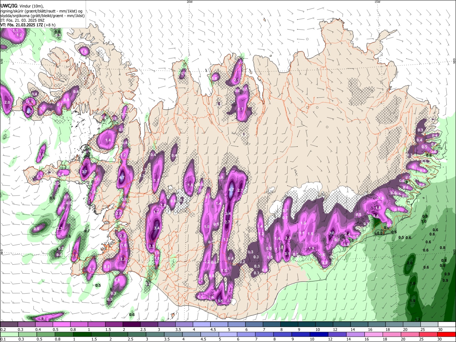Pick the light purple rain swatch between 14 and 16

[356, 335]
